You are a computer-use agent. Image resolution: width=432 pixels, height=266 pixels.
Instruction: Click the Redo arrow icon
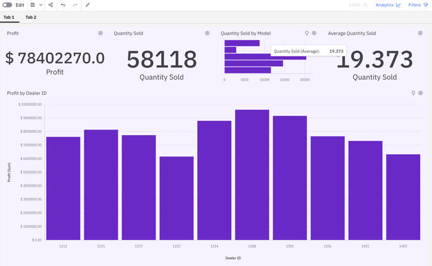(75, 5)
